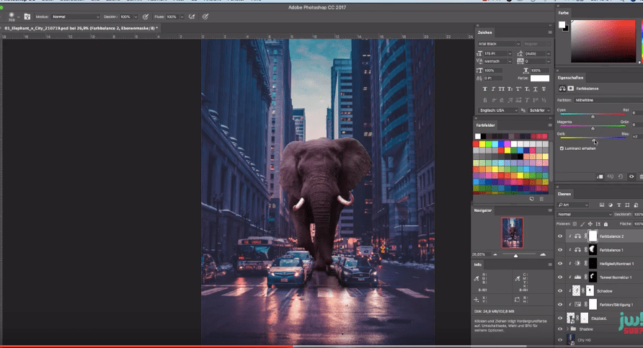Delete the adjustment via Eigenschaften trash icon
The image size is (643, 348).
pyautogui.click(x=639, y=176)
